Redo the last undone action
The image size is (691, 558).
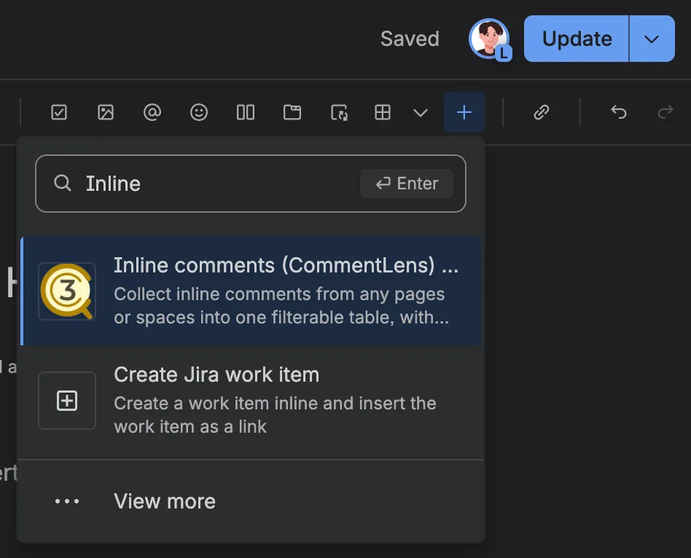[x=665, y=112]
